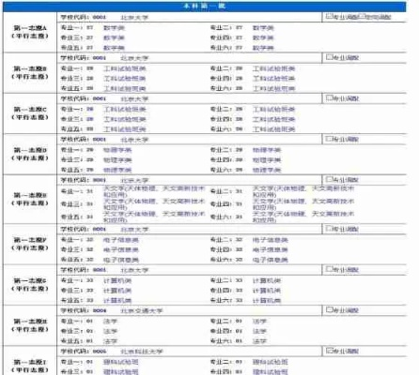Viewport: 419px width, 375px height.
Task: Check 专业调配 for 第一志愿H 北京交通大学
Action: [329, 309]
